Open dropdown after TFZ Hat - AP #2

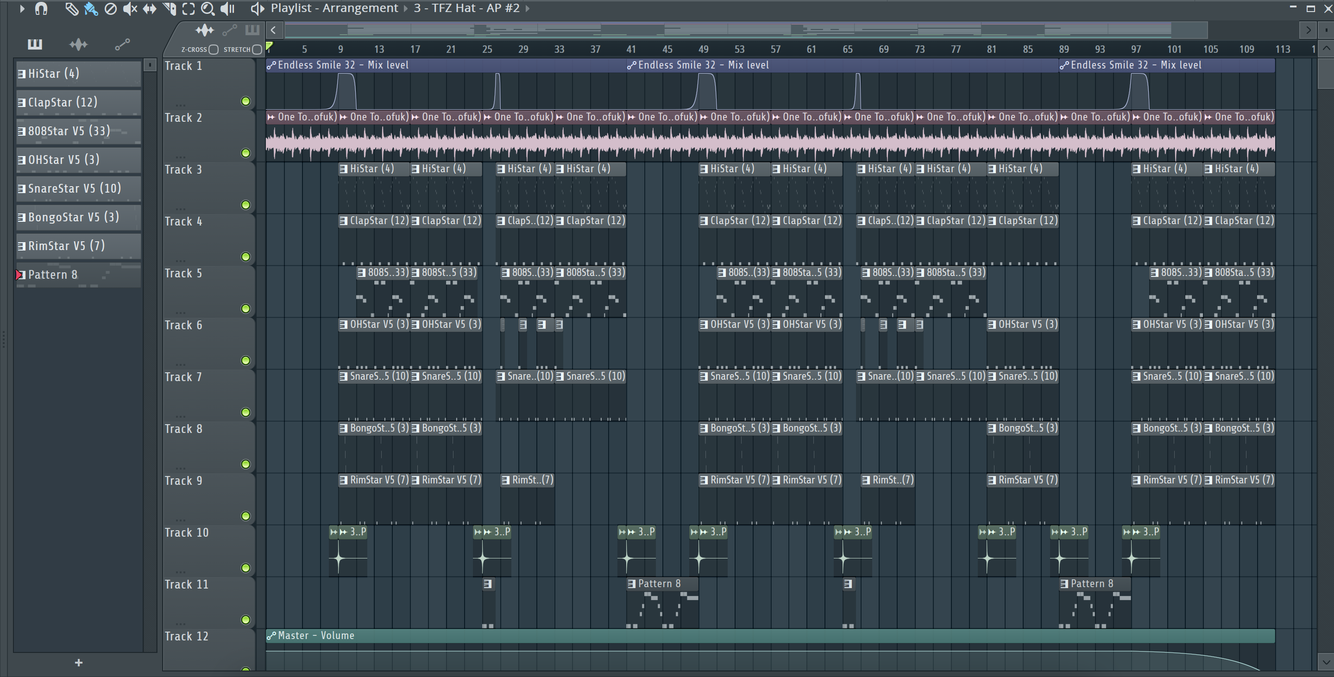pos(527,8)
